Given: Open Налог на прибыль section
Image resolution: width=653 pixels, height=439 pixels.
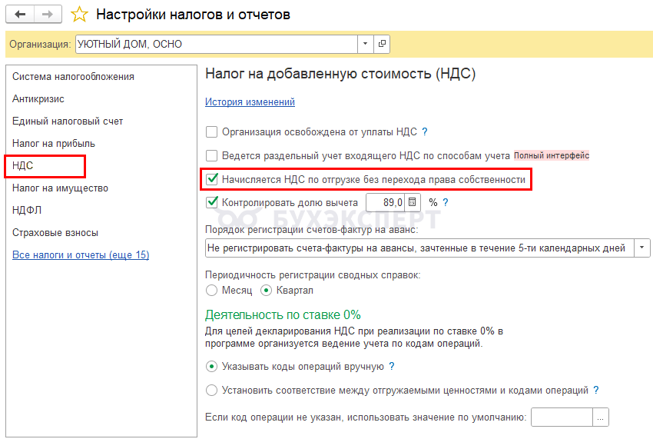Looking at the screenshot, I should 54,144.
